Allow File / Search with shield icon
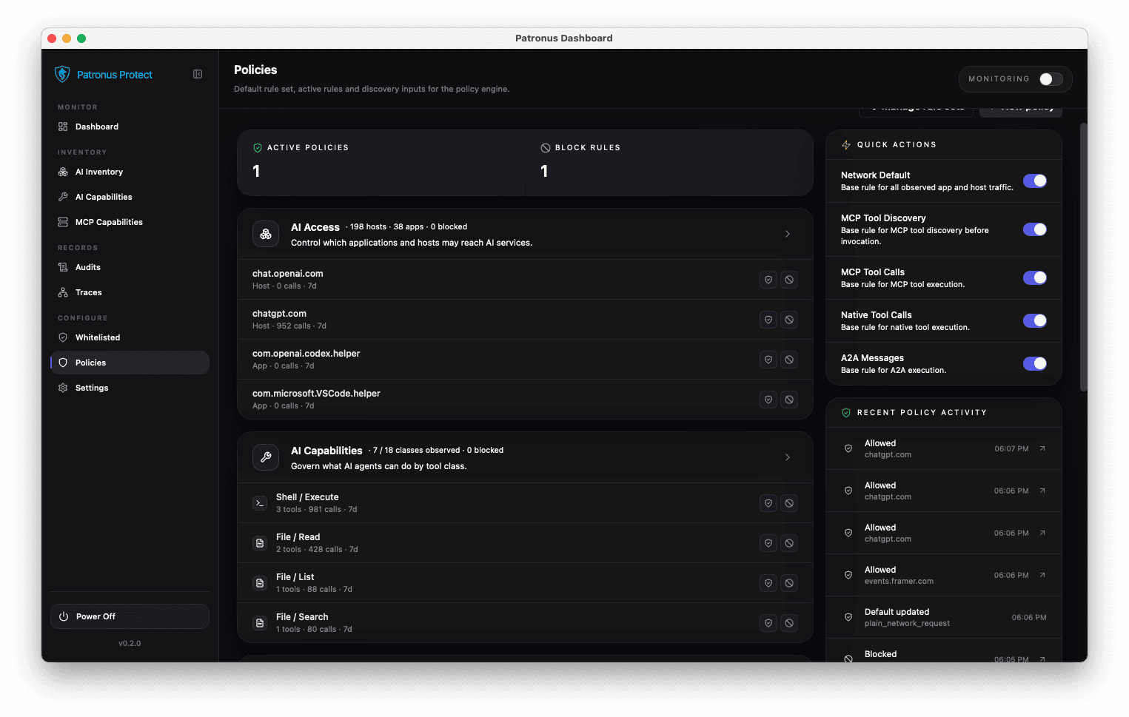This screenshot has height=717, width=1129. 768,623
